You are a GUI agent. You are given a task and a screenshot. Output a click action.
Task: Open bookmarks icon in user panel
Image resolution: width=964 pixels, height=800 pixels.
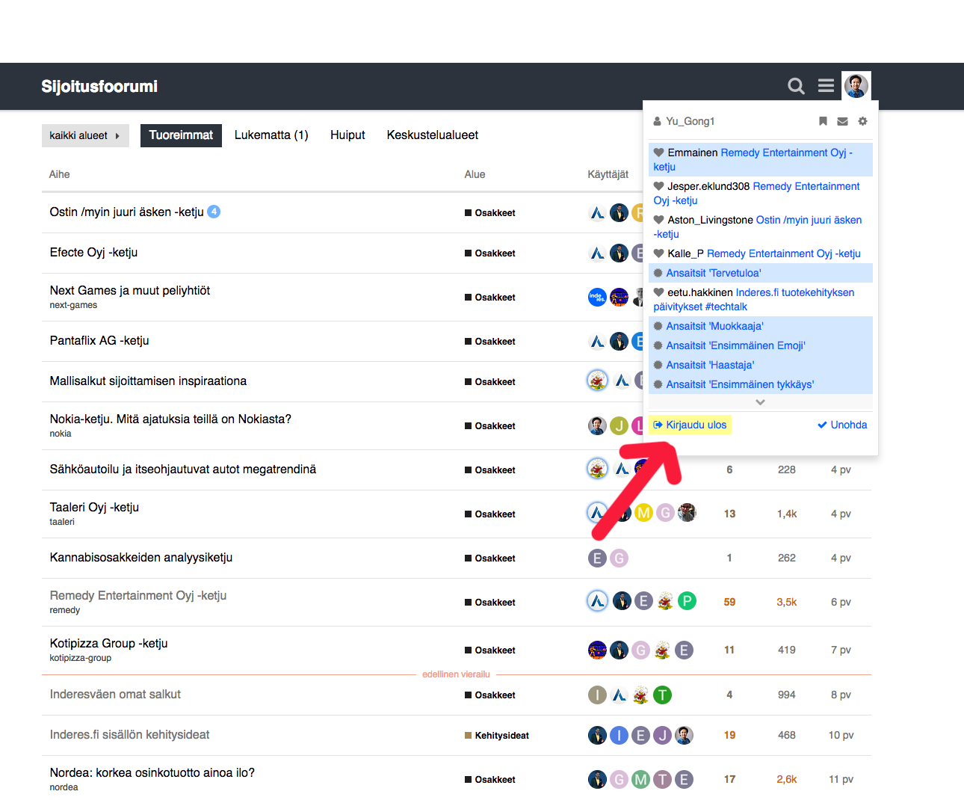click(x=823, y=121)
